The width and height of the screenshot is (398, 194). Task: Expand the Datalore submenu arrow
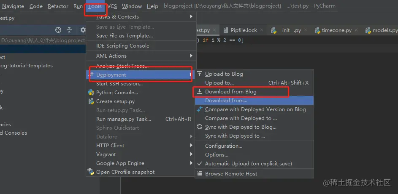191,137
